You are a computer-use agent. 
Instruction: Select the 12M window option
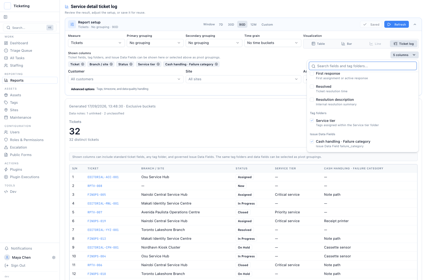point(253,25)
